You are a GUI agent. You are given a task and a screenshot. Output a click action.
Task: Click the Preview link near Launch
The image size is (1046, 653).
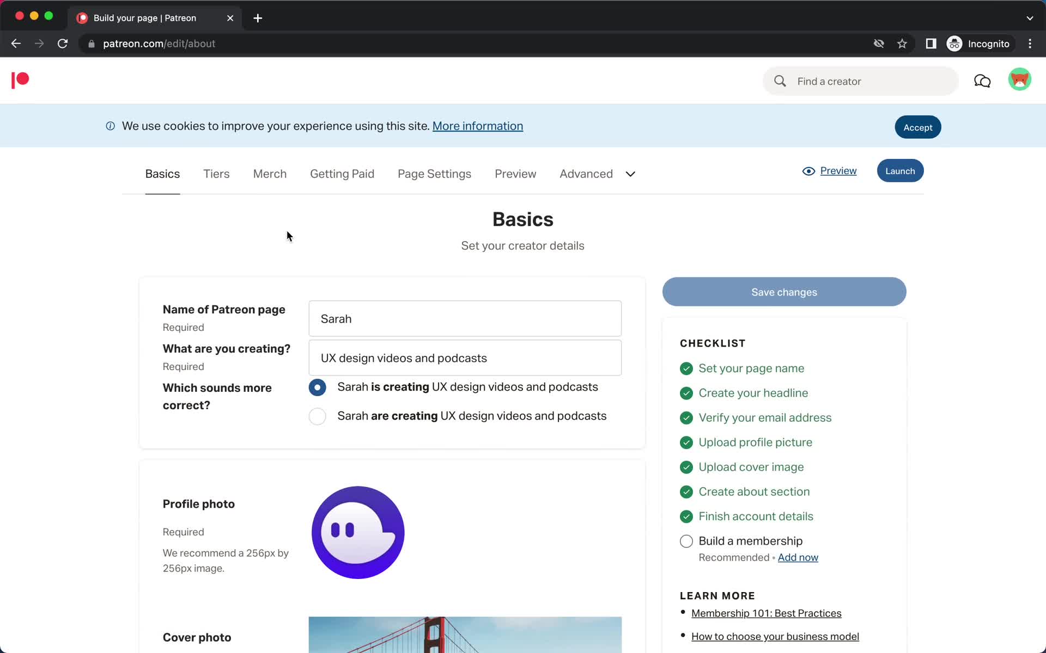(838, 171)
